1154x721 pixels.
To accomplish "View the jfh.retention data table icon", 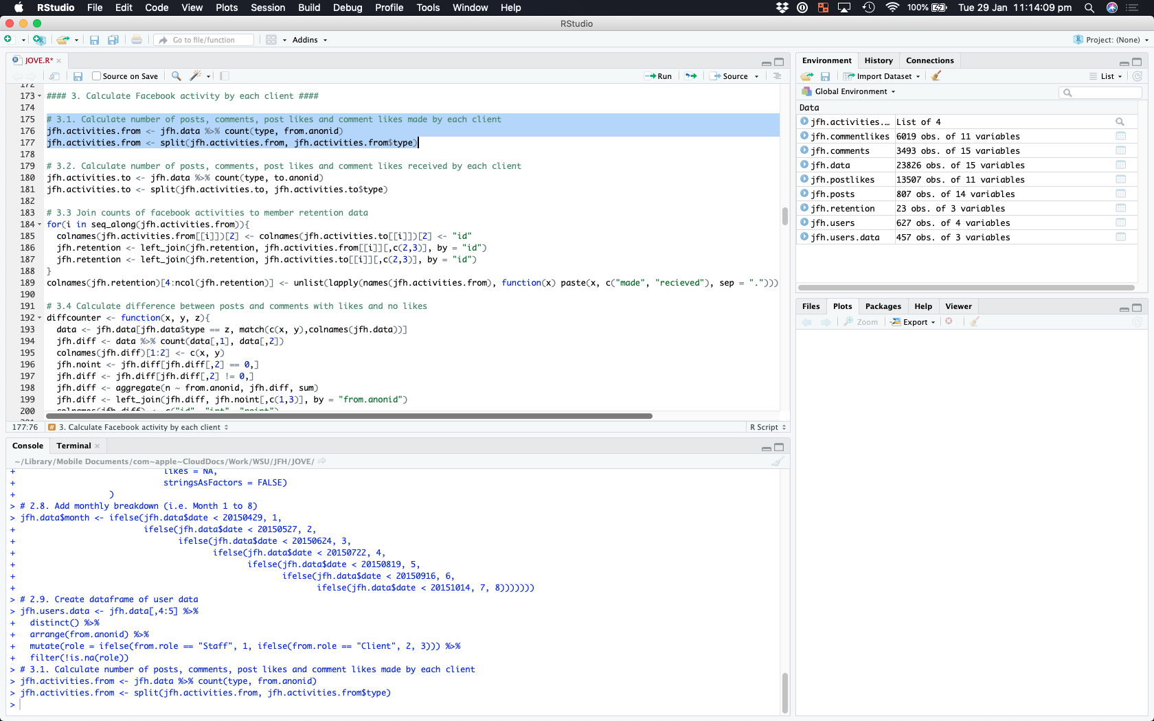I will (1120, 209).
